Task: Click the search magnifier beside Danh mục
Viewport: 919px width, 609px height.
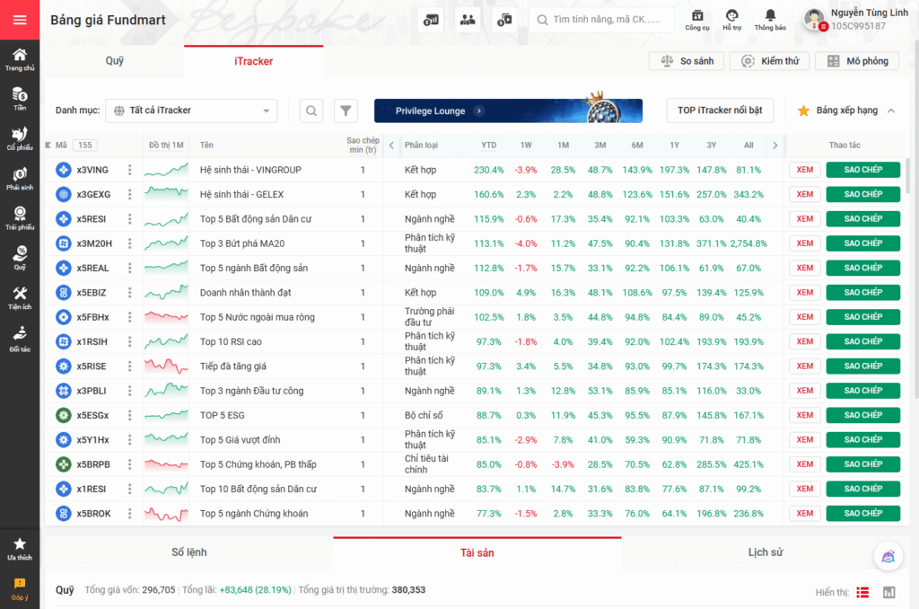Action: (x=311, y=110)
